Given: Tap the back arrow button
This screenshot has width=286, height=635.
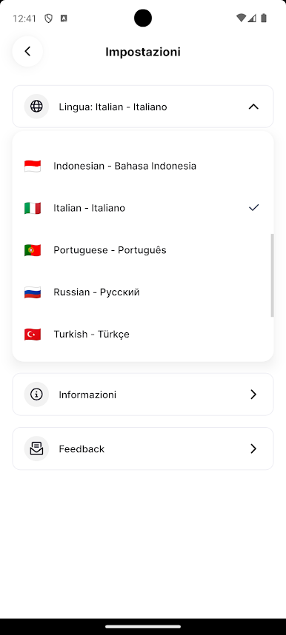Looking at the screenshot, I should pyautogui.click(x=27, y=51).
